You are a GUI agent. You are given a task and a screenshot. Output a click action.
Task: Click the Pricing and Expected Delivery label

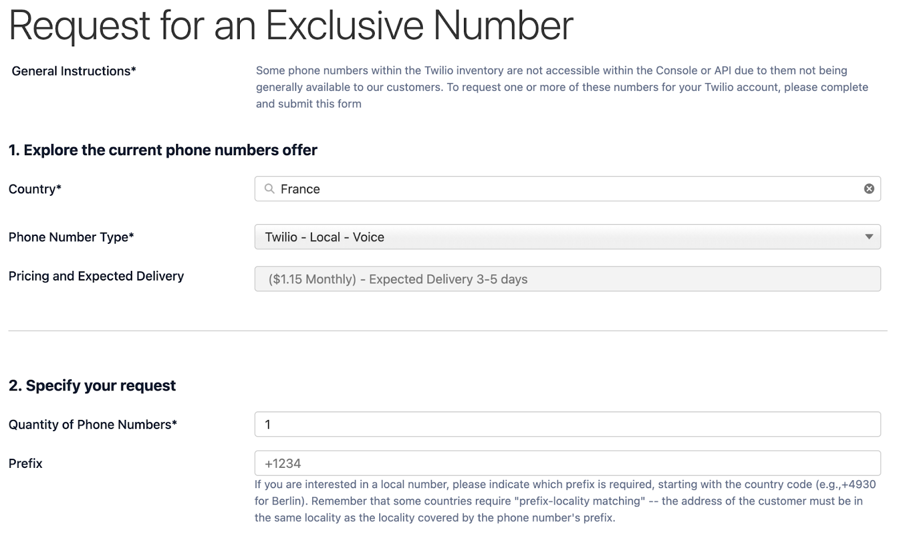tap(96, 276)
